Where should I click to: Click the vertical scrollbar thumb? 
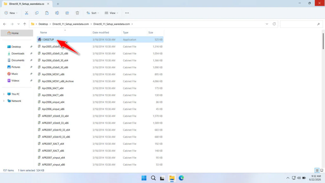coord(323,41)
